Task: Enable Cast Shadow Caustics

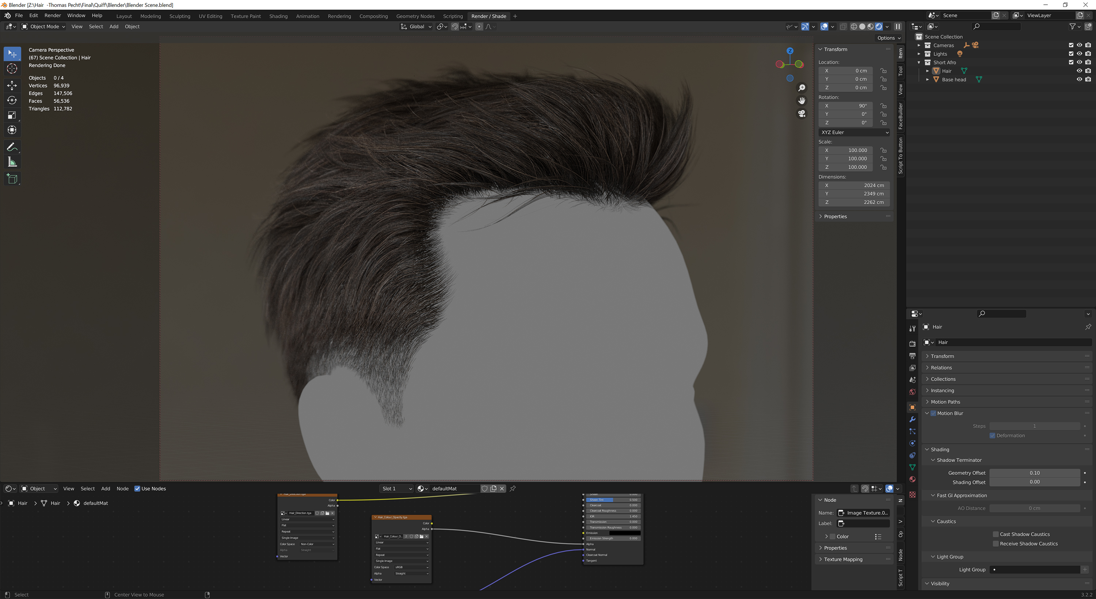Action: click(x=996, y=534)
